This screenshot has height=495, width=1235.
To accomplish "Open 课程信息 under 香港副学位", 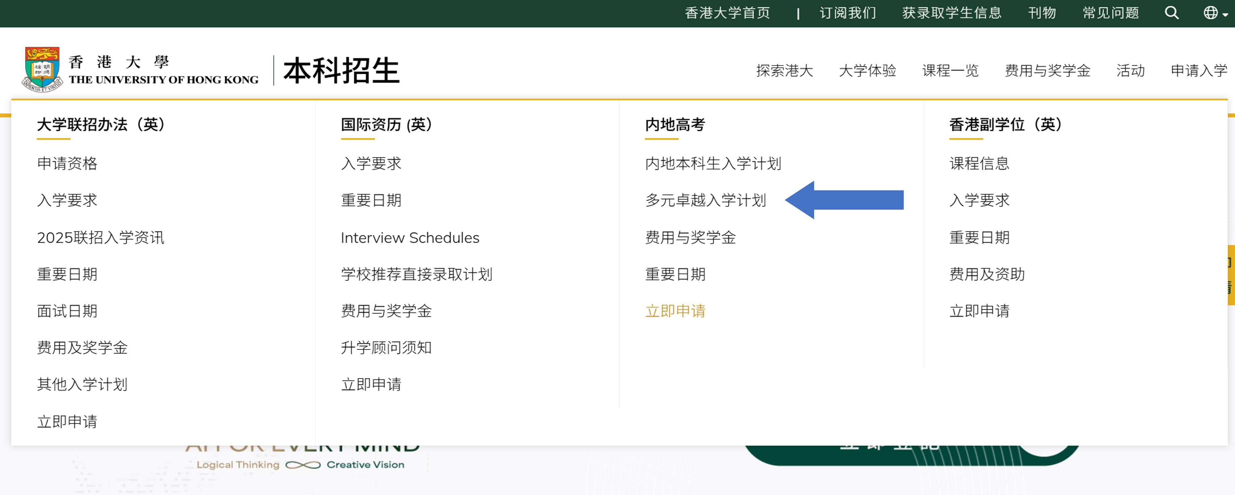I will (979, 164).
